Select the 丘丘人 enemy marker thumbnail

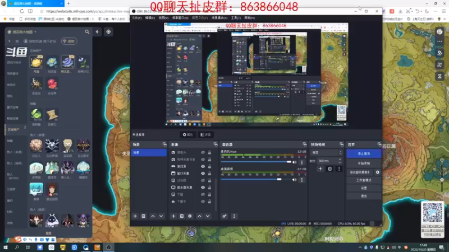36,146
